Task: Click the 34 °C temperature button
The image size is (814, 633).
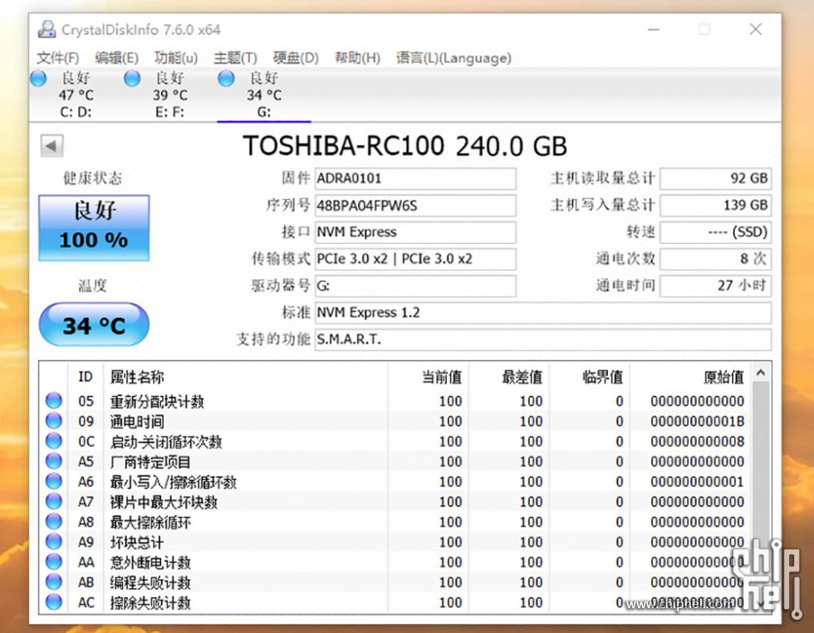Action: point(94,324)
